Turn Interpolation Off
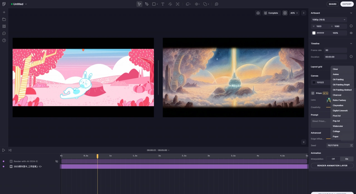 point(333,159)
